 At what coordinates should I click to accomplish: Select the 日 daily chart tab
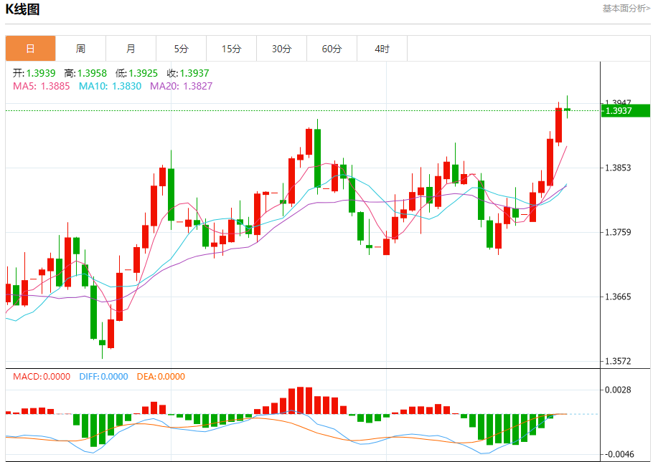[x=30, y=49]
